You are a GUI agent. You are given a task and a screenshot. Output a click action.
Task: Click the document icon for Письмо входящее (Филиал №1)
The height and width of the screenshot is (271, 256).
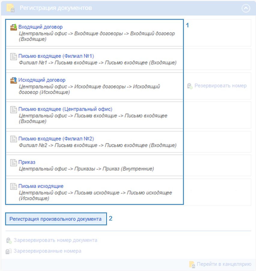(x=14, y=56)
